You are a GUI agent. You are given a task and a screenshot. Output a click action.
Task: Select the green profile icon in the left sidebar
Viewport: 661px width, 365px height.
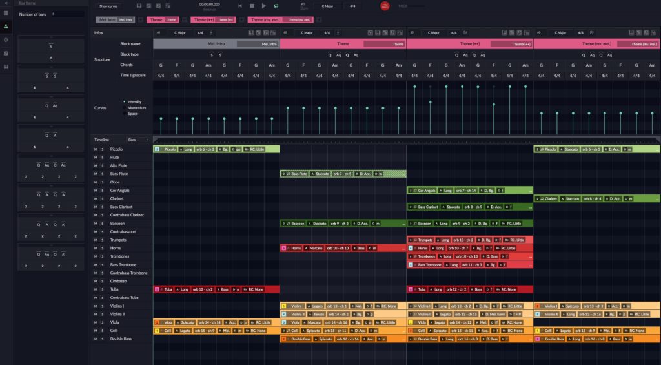6,26
